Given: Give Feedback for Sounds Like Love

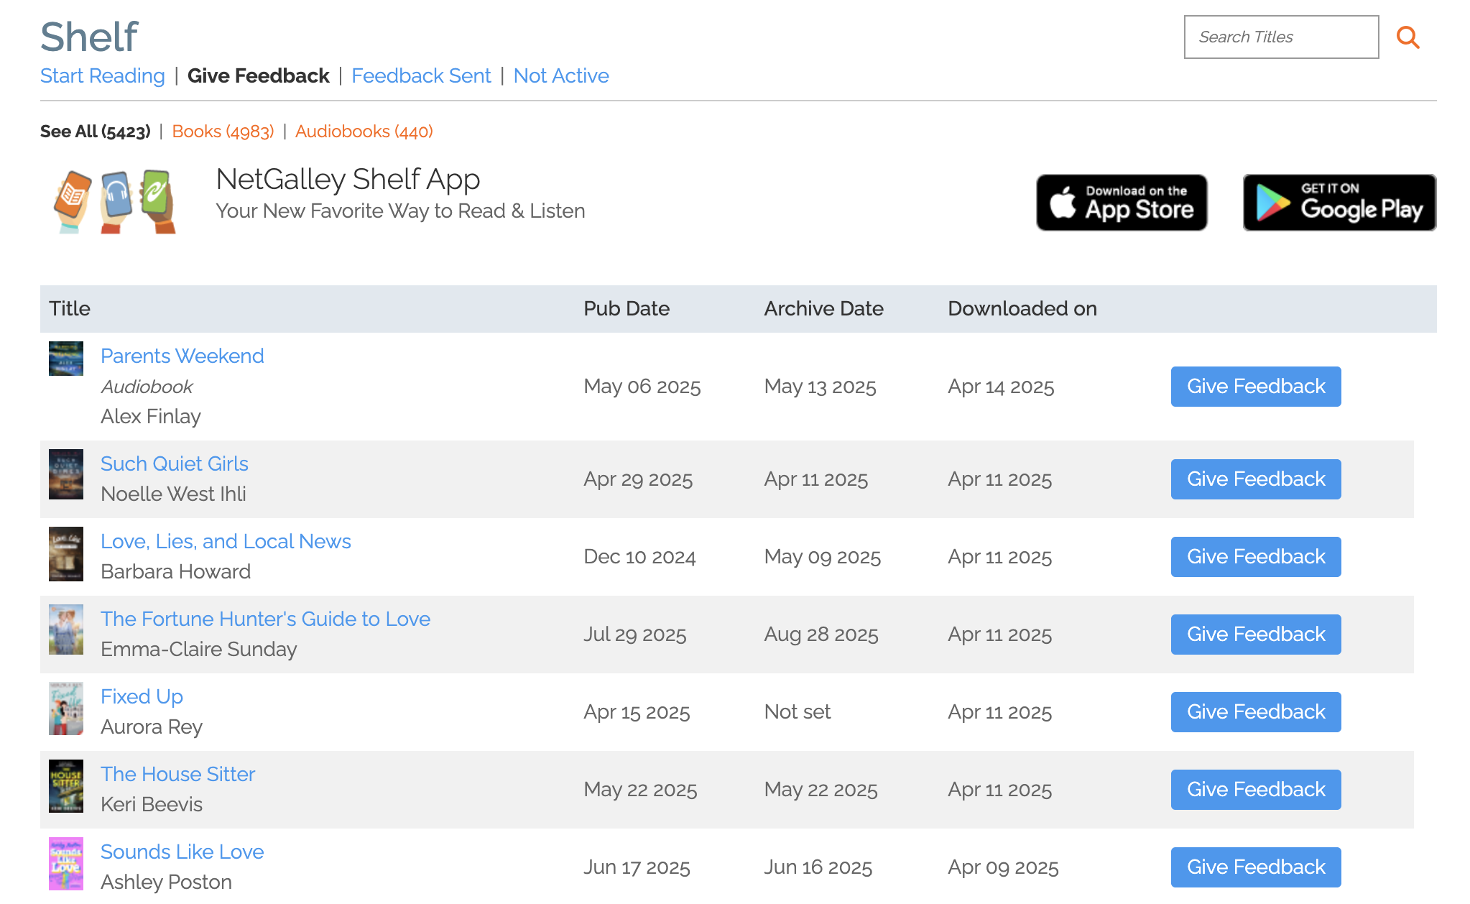Looking at the screenshot, I should (1256, 867).
